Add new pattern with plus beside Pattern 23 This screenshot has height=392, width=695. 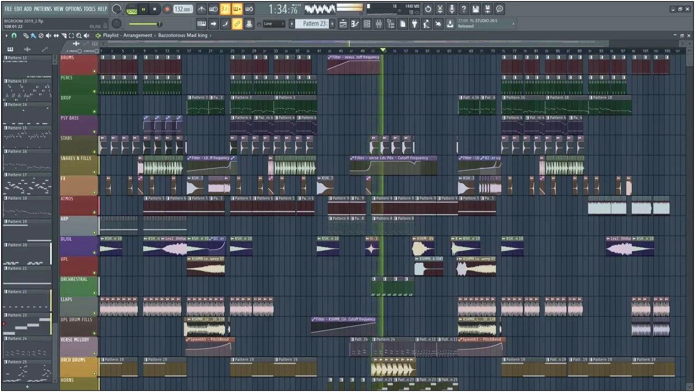[332, 24]
